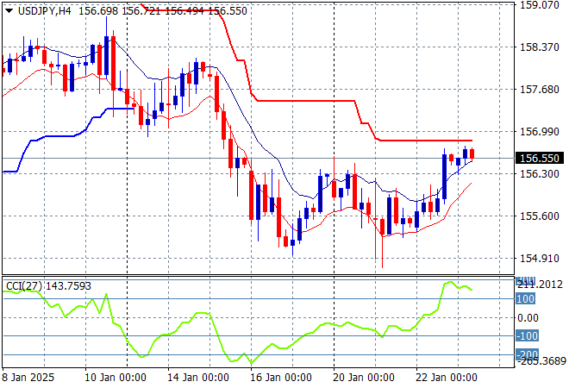Click the 20 Jan 00:00 time label
This screenshot has height=388, width=569.
point(364,378)
